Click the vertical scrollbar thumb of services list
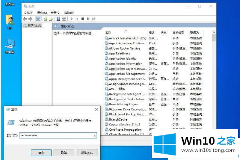240x160 pixels. point(214,38)
